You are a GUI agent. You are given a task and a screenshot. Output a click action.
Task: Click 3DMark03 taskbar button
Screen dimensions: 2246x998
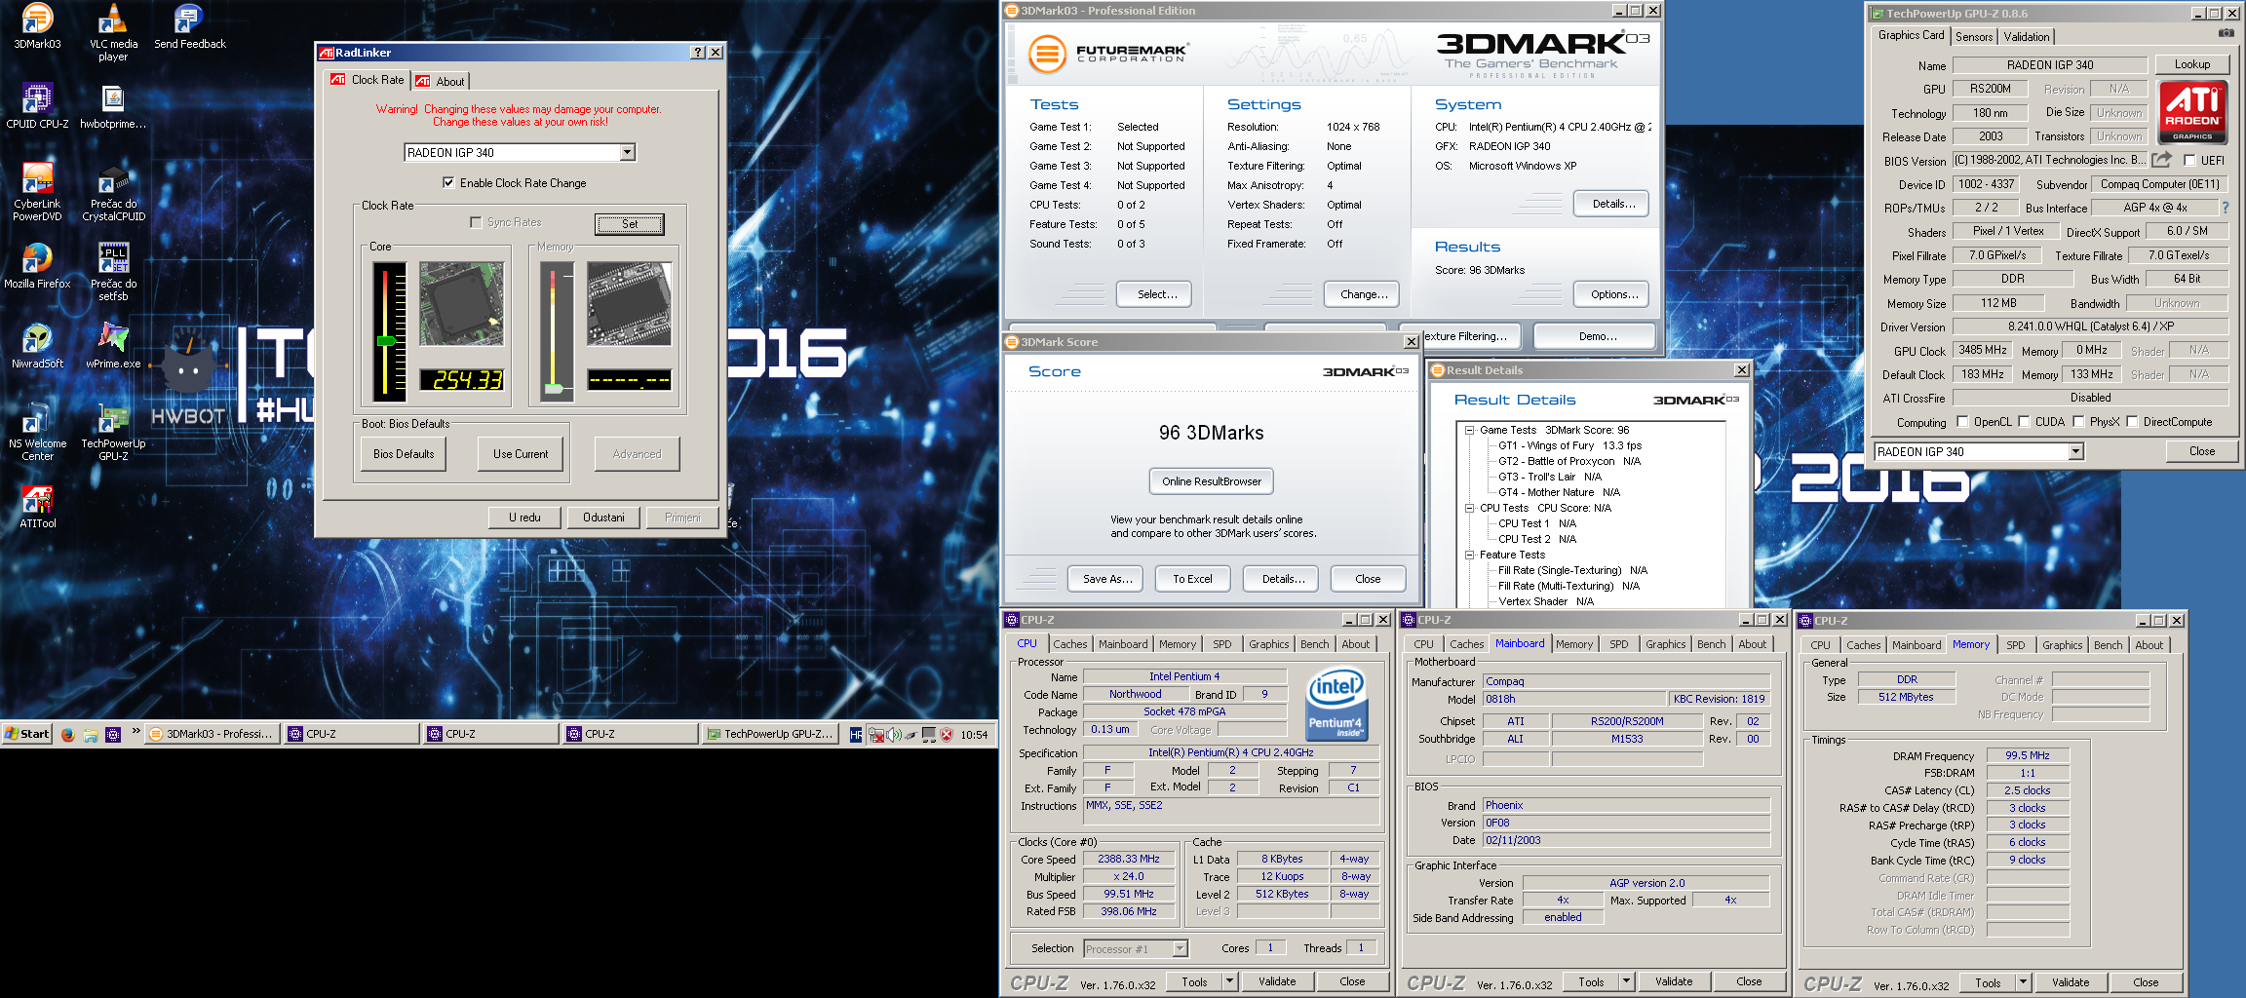tap(213, 734)
